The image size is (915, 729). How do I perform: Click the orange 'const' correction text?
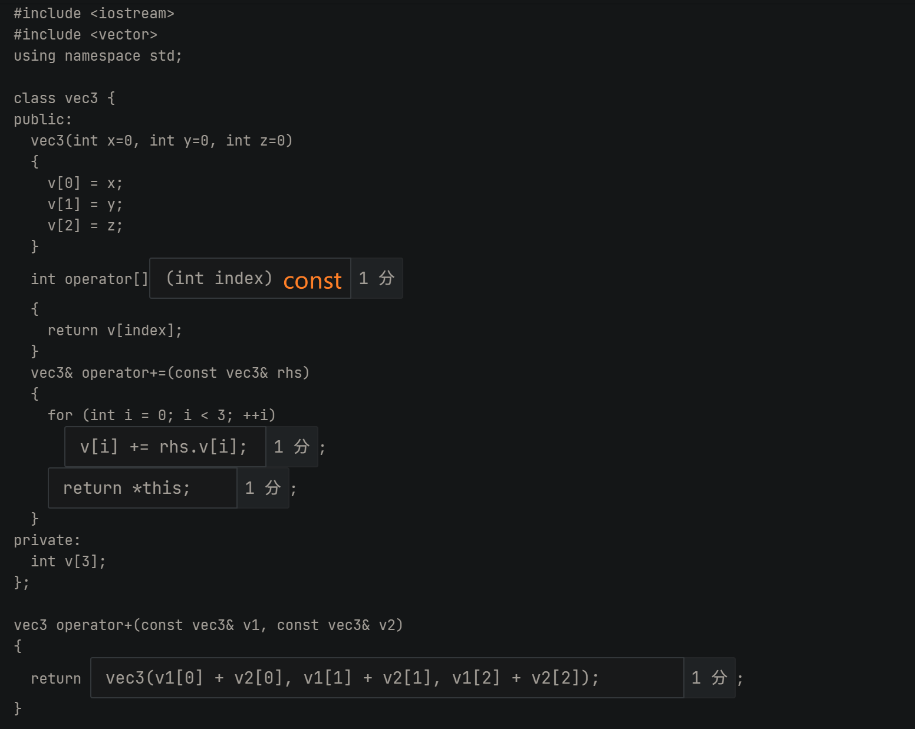point(312,281)
